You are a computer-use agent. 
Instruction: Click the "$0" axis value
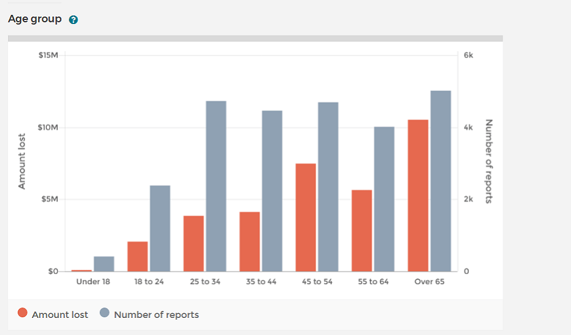[53, 271]
